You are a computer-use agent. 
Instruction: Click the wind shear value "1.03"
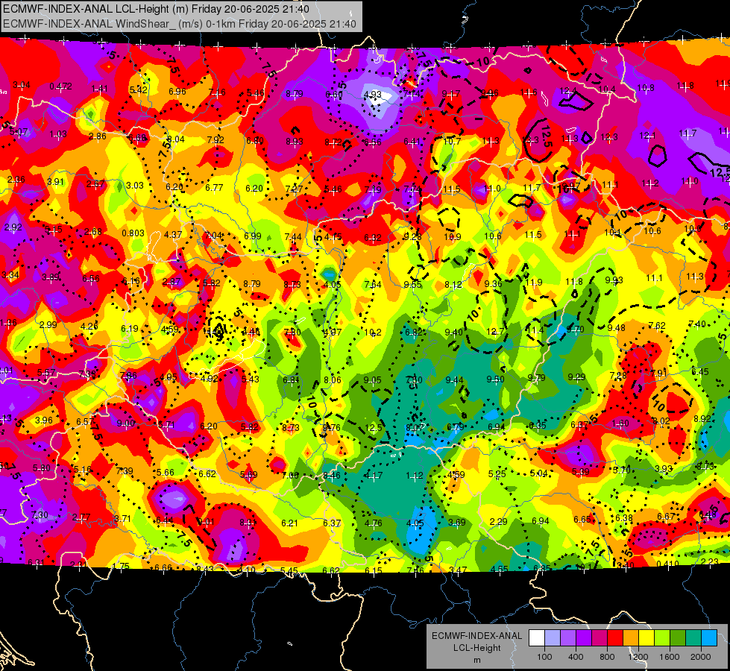57,134
